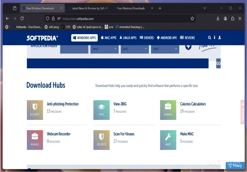The image size is (247, 172).
Task: Open the edit prog bookmark
Action: [x=52, y=27]
